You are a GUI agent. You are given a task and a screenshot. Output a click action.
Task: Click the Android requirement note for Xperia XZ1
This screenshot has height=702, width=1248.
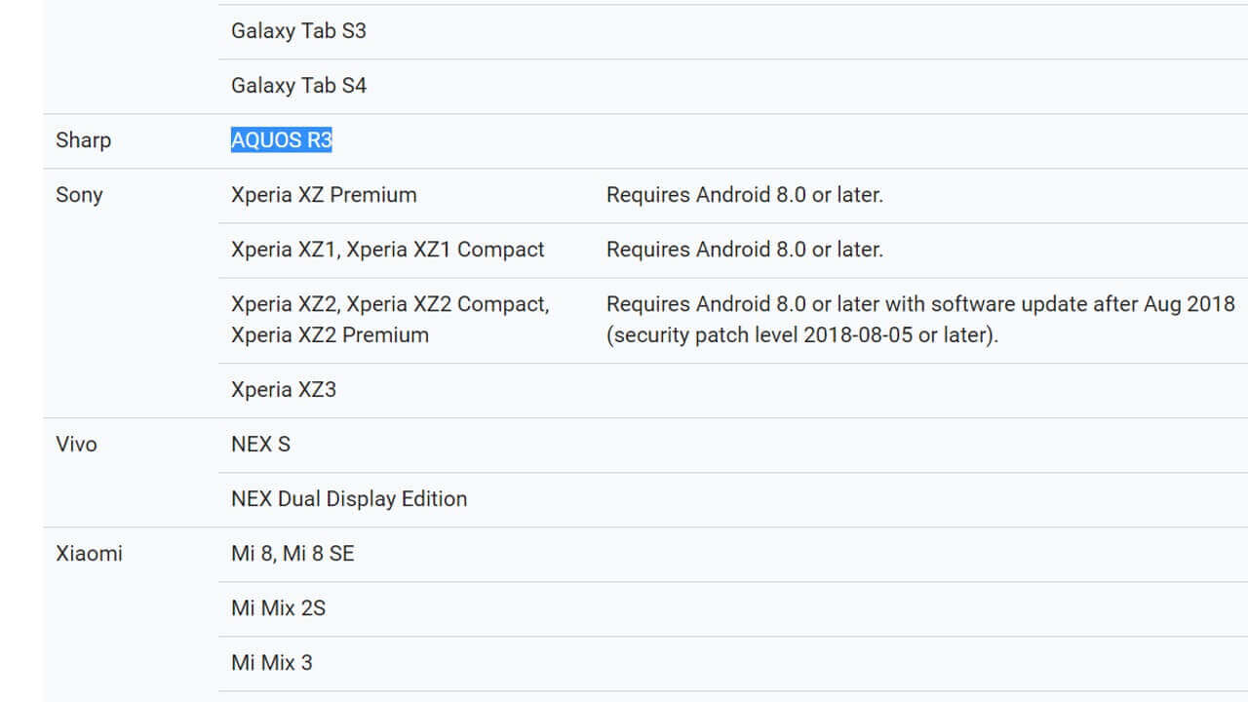click(745, 250)
